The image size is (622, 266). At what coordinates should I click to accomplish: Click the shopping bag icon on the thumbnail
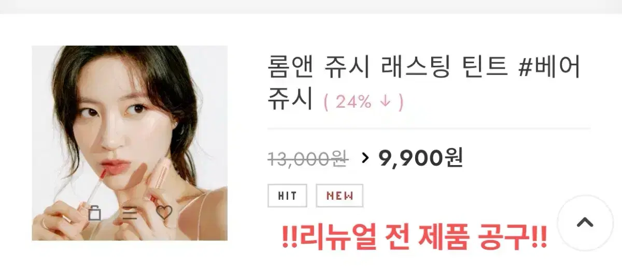pyautogui.click(x=94, y=213)
